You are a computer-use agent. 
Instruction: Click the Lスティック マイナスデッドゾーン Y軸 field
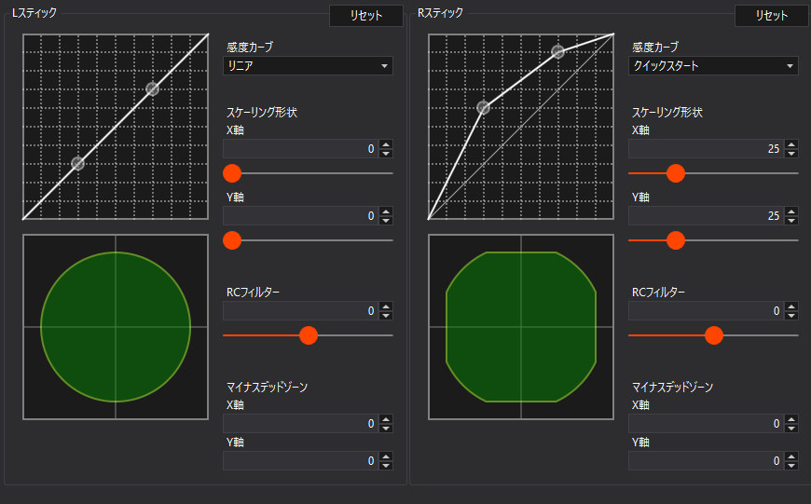click(300, 460)
